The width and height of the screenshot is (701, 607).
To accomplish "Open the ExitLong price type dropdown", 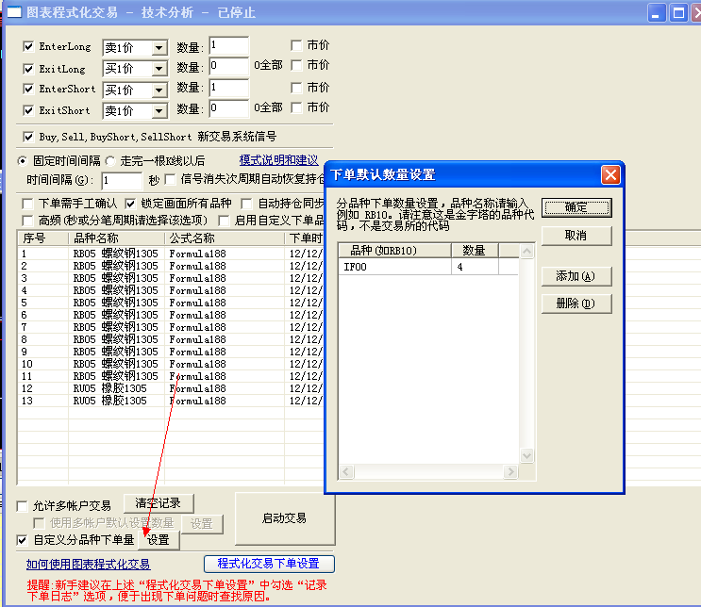I will pos(159,69).
